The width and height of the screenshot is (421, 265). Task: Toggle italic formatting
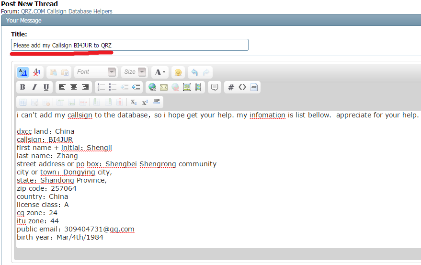(x=34, y=87)
